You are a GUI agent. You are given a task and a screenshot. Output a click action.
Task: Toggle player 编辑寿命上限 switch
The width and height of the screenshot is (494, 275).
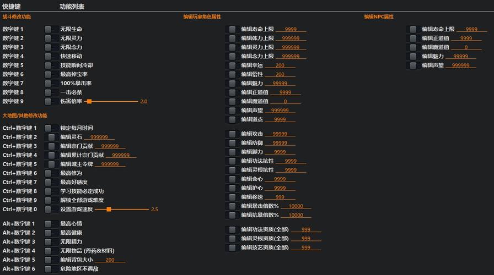pos(232,29)
